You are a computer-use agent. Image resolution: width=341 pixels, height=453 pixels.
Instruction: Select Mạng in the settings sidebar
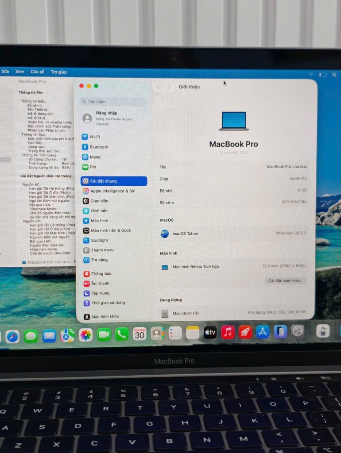[x=91, y=157]
